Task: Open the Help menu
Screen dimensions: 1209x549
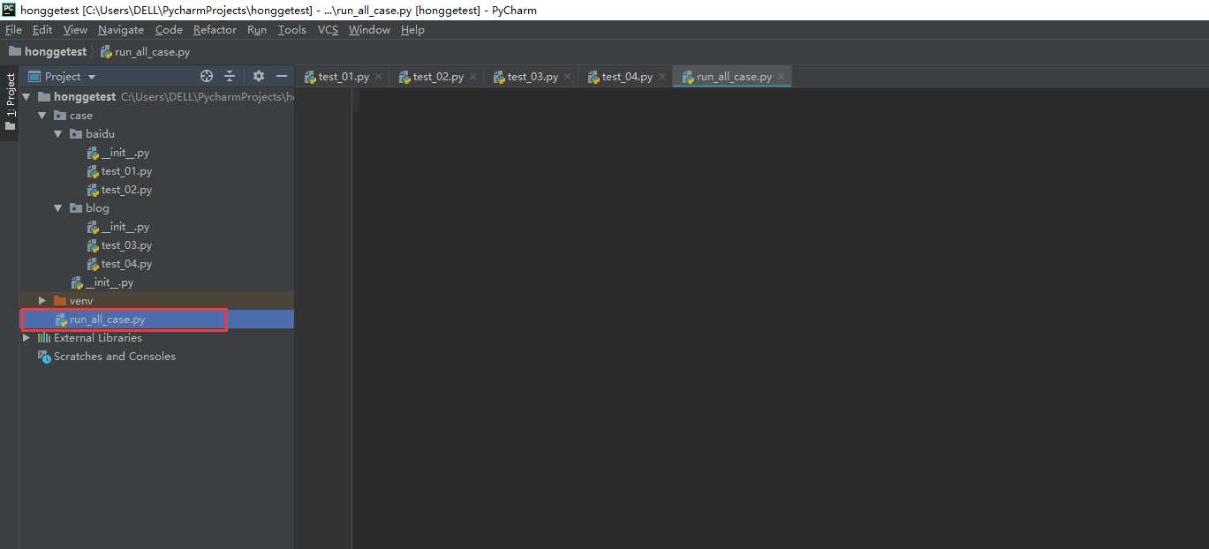Action: (412, 30)
